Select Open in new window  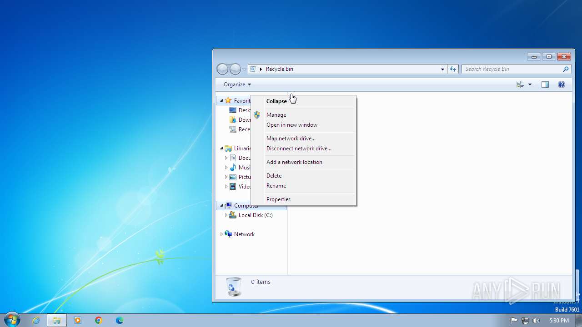pos(303,125)
